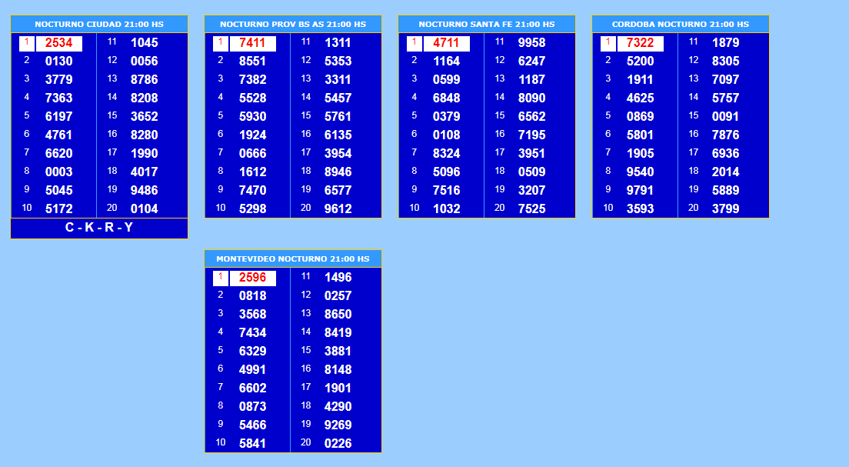Click number 9486 in Ciudad table
Image resolution: width=849 pixels, height=467 pixels.
145,190
